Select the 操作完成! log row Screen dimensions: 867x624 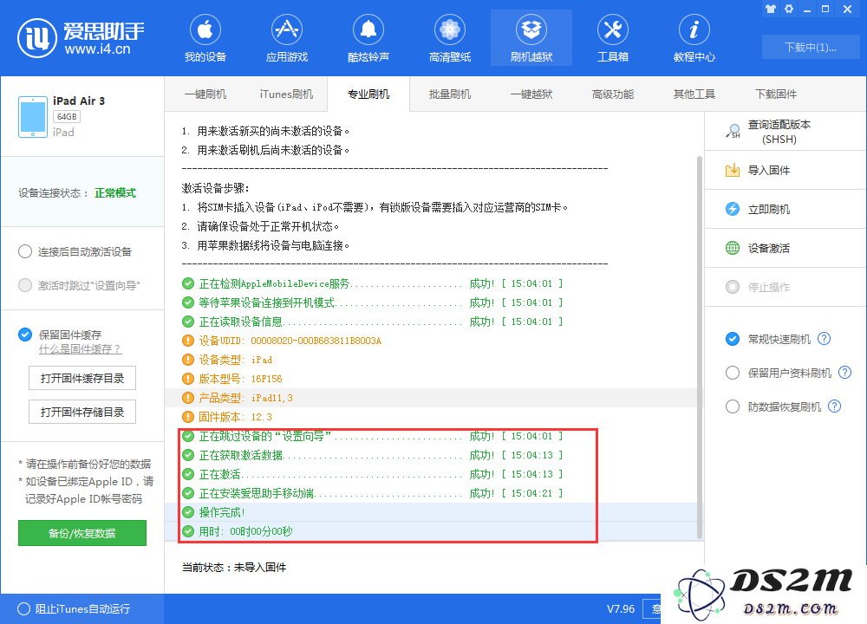(x=430, y=512)
